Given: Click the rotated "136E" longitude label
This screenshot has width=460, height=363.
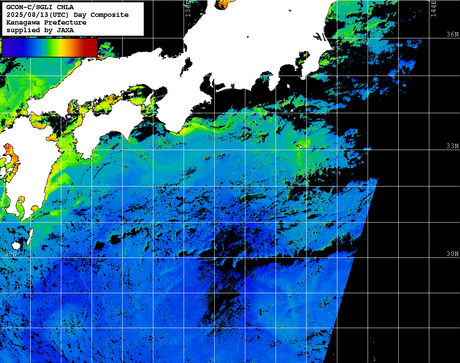Looking at the screenshot, I should [x=188, y=8].
